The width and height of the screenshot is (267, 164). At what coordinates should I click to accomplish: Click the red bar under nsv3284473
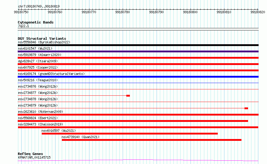(138, 127)
